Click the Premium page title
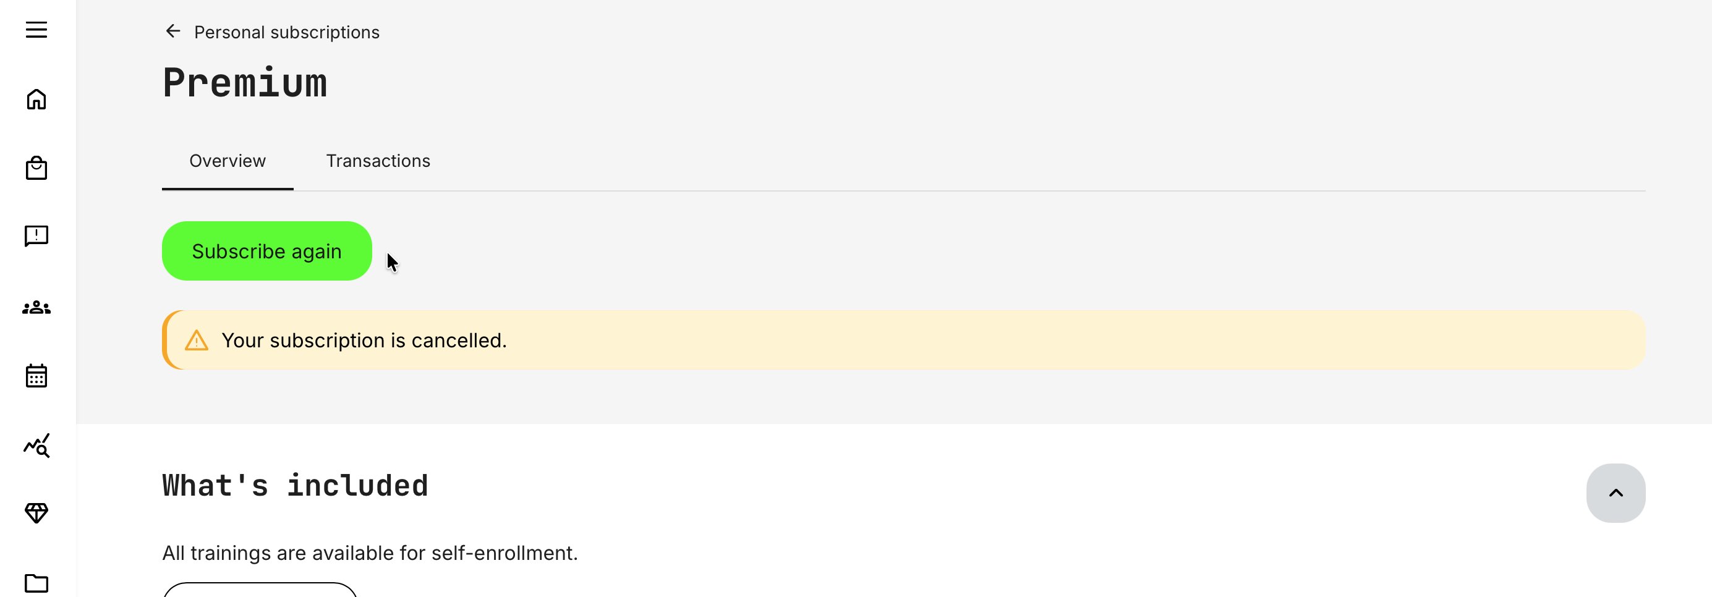This screenshot has width=1712, height=597. [245, 82]
